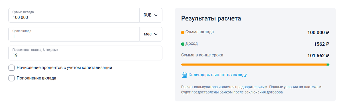Click the 1562 ₽ income value
The image size is (342, 106).
321,44
